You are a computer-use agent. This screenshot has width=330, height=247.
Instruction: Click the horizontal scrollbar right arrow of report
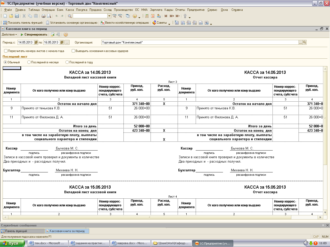coord(320,217)
